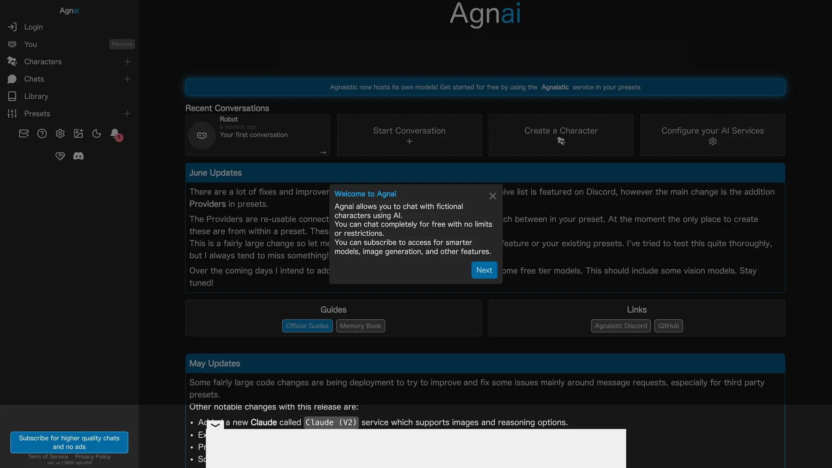Image resolution: width=832 pixels, height=468 pixels.
Task: Click the June Updates heading
Action: coord(215,173)
